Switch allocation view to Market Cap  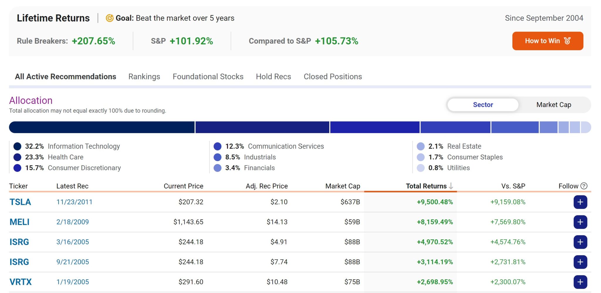tap(554, 105)
